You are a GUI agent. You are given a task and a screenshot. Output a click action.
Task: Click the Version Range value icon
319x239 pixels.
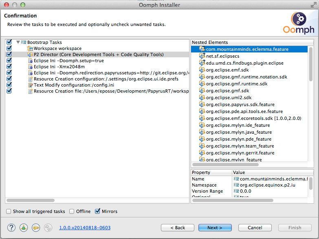[236, 191]
